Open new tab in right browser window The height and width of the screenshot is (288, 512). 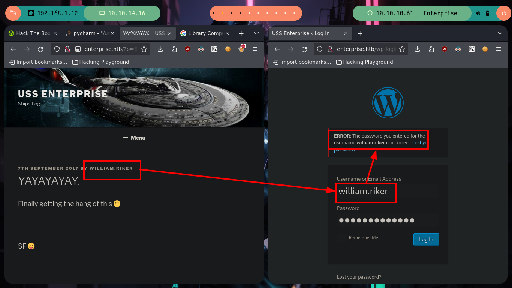[360, 33]
